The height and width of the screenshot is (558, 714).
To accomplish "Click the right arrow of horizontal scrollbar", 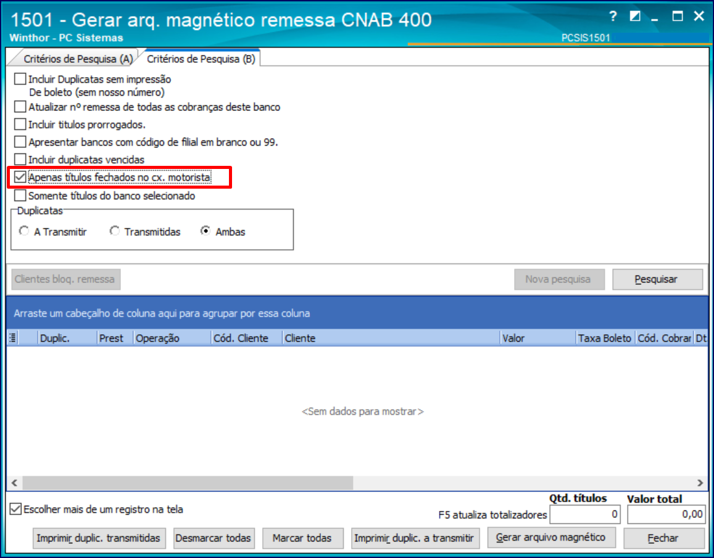I will [x=700, y=482].
